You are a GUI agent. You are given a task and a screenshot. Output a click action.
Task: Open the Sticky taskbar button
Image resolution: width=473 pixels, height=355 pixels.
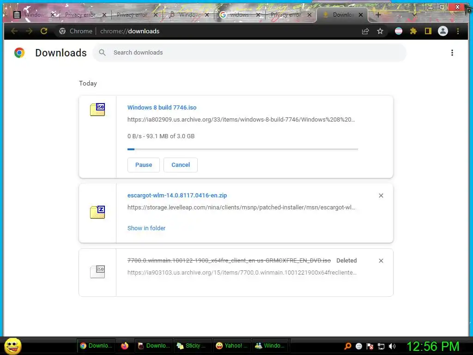point(193,346)
